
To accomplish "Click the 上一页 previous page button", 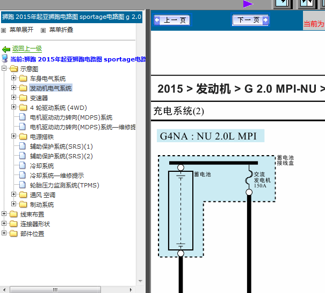I will pyautogui.click(x=172, y=20).
